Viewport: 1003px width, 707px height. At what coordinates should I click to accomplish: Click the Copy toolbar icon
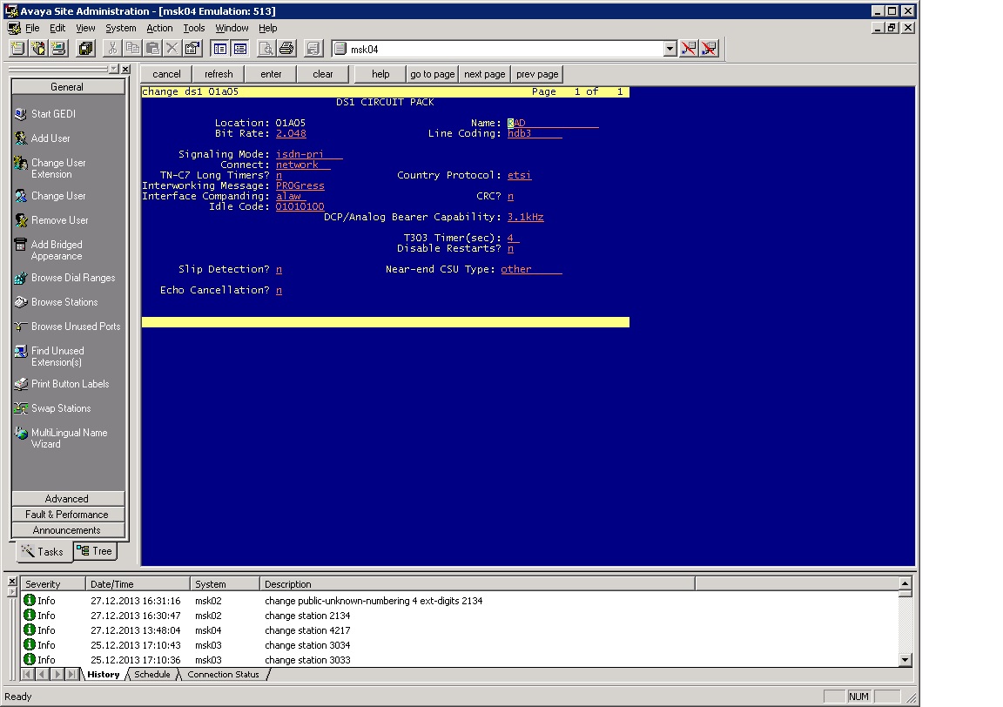click(132, 49)
